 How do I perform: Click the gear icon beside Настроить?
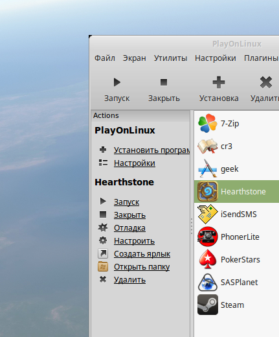click(x=103, y=240)
